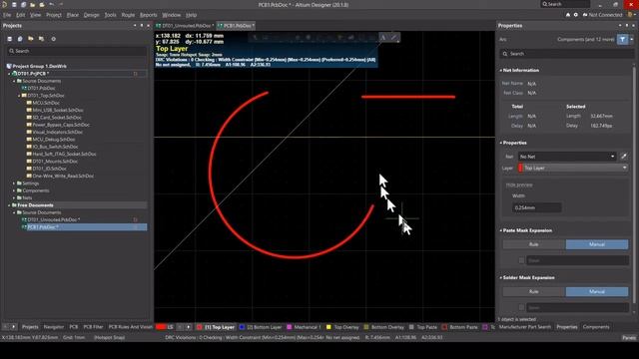Click the DT01.PrjPCB project icon
The image size is (639, 359).
tap(14, 74)
